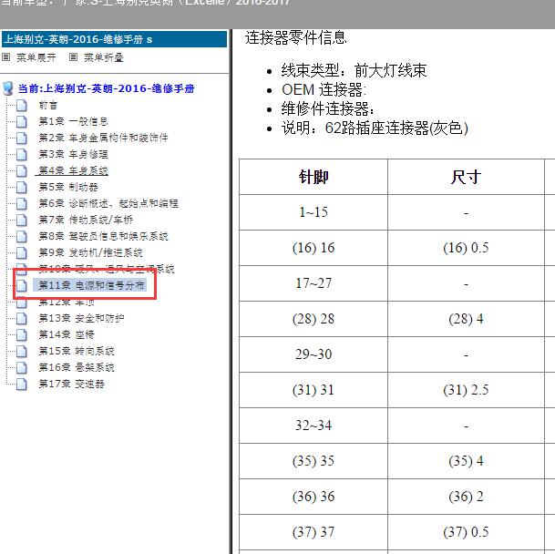This screenshot has height=554, width=555.
Task: Click the table cell (28) 4
Action: point(466,319)
